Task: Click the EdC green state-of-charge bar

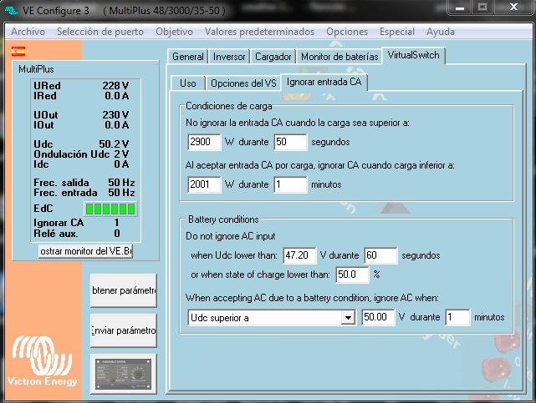Action: [x=110, y=209]
